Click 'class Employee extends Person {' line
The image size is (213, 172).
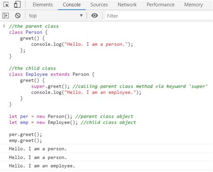[x=52, y=74]
